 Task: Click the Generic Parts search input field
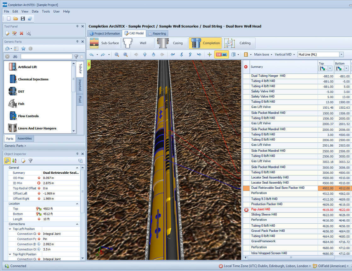46,56
